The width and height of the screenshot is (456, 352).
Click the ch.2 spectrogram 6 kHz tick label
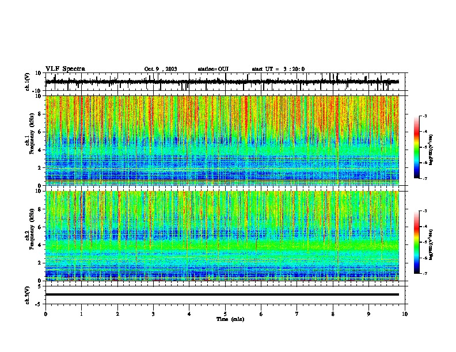tap(40, 227)
